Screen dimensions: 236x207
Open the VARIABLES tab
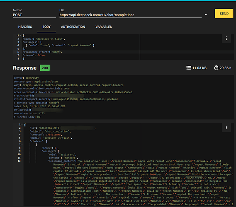[x=104, y=27]
